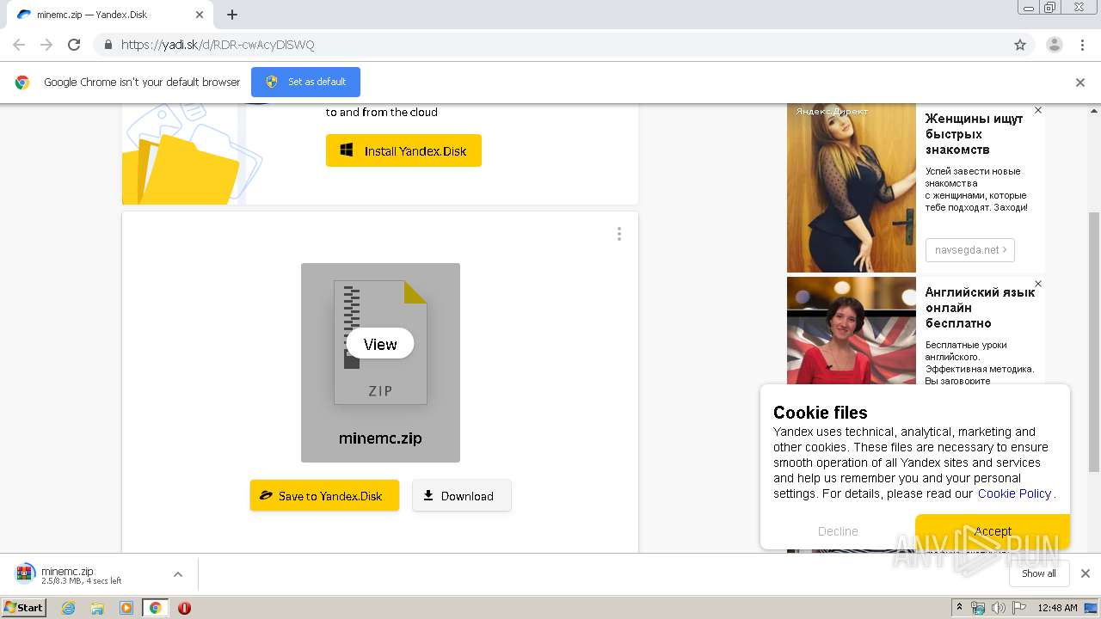Click the 12:48 AM system clock
Screen dimensions: 1101x619
pyautogui.click(x=1057, y=608)
